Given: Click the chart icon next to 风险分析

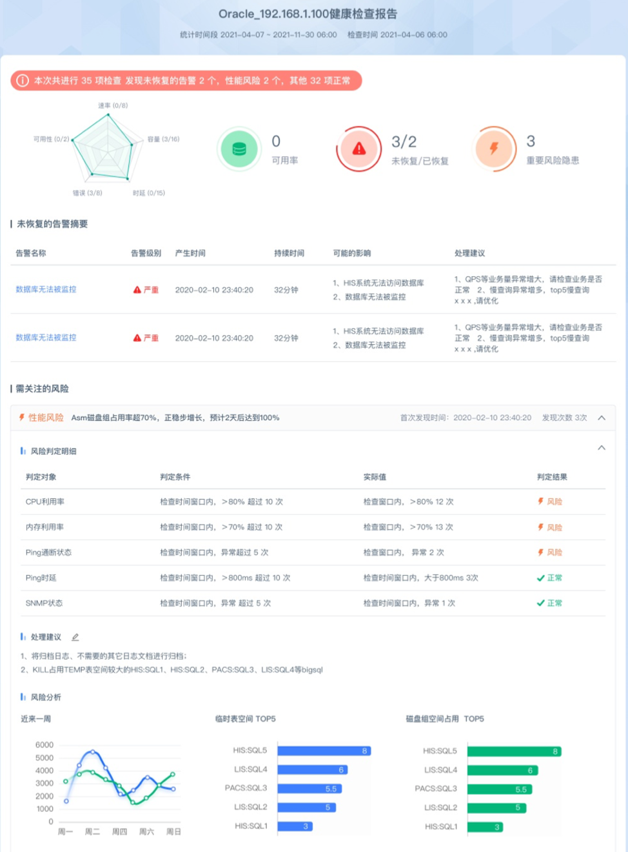Looking at the screenshot, I should coord(24,697).
